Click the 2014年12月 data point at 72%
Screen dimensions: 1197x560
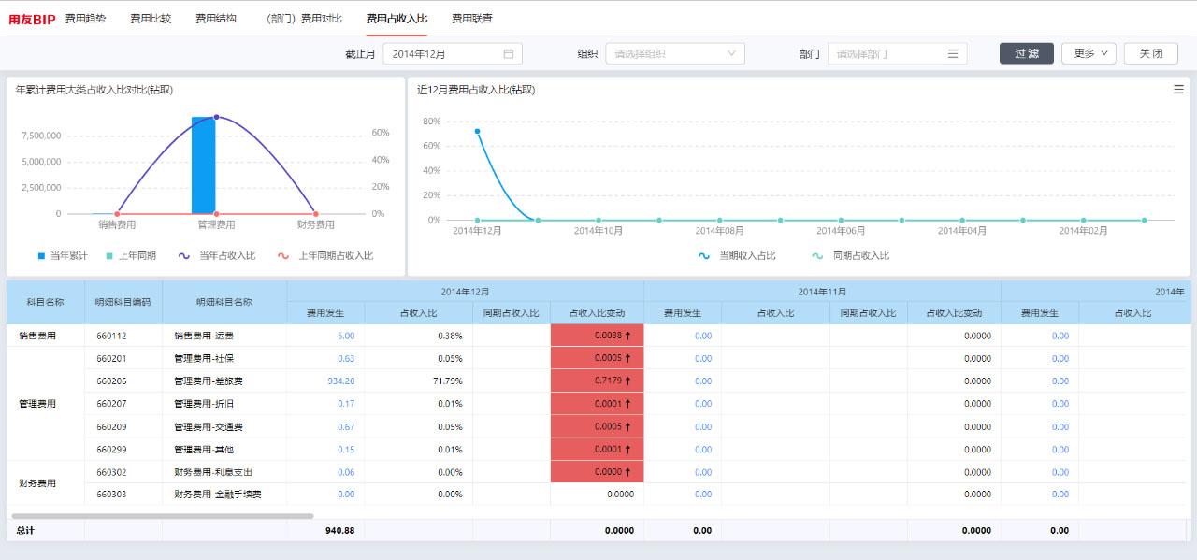point(477,132)
